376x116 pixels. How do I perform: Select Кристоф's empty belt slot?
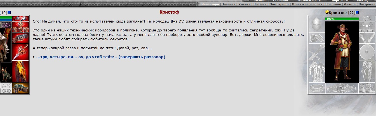click(x=316, y=88)
